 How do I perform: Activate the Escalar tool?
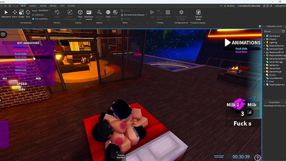tap(21, 14)
